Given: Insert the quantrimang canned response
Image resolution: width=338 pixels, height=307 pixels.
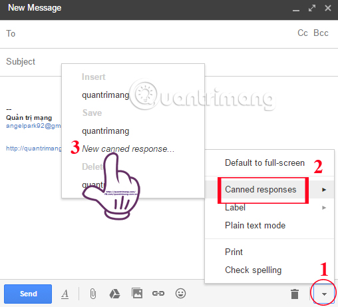Looking at the screenshot, I should [105, 95].
